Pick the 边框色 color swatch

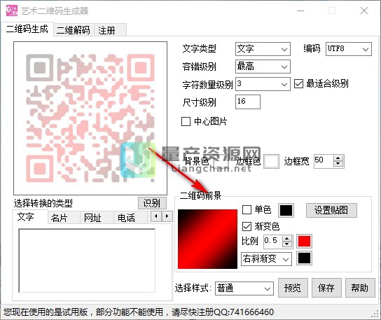(271, 161)
